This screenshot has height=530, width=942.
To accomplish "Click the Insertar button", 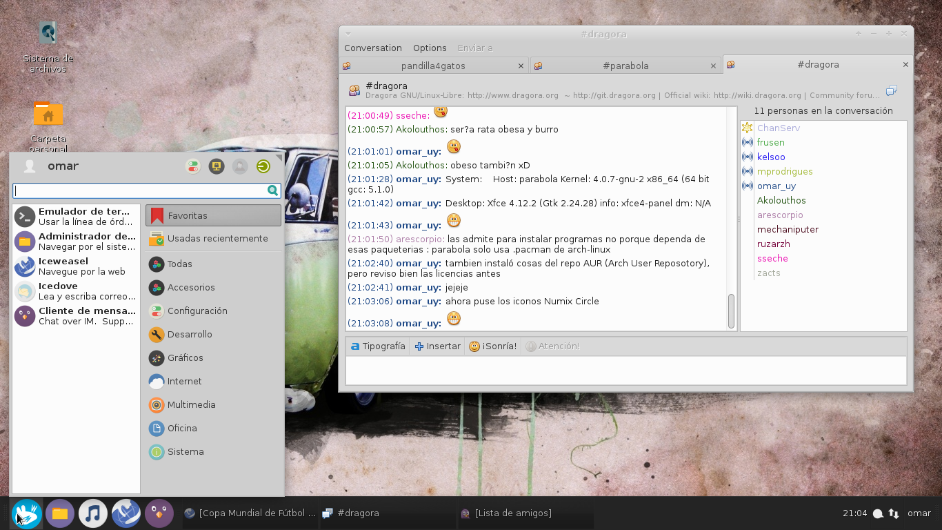I will point(437,346).
